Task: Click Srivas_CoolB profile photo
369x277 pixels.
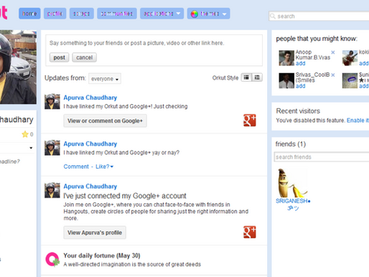Action: tap(286, 80)
